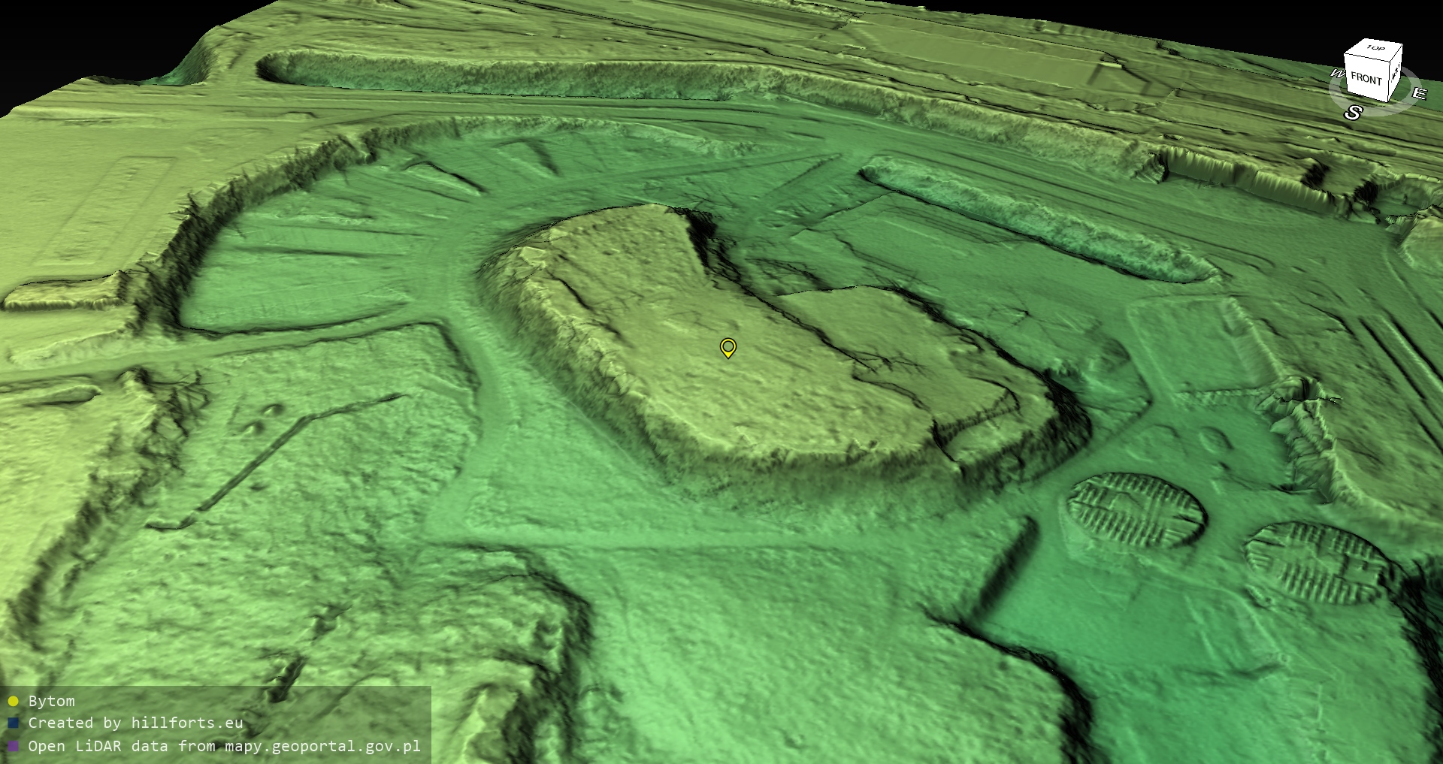Click the Bytom site name label
Image resolution: width=1443 pixels, height=764 pixels.
click(x=51, y=701)
